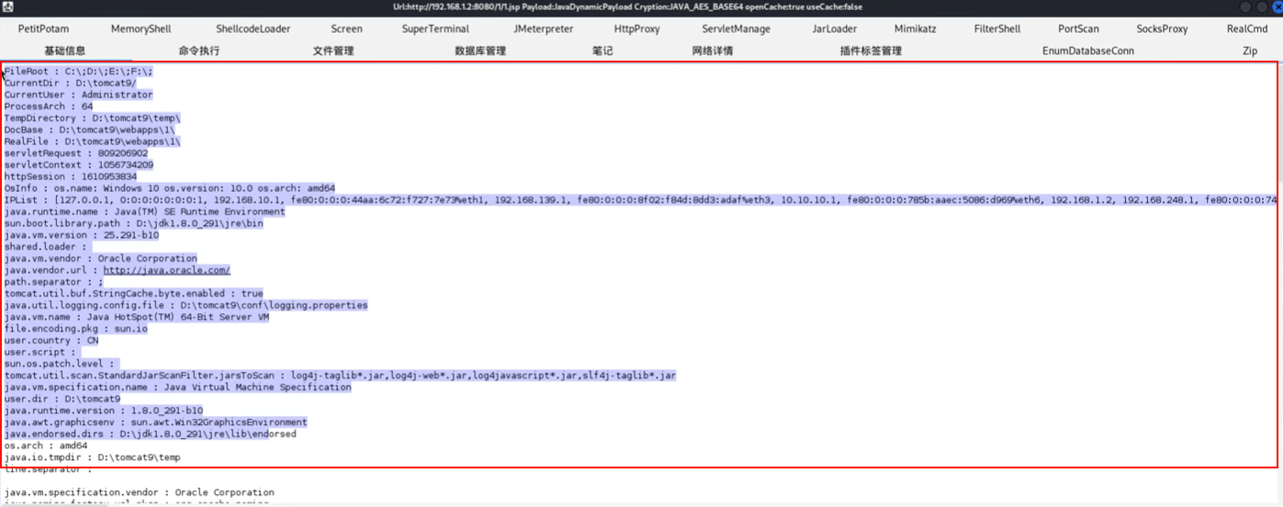Click the OsInfo Windows 10 line
This screenshot has width=1283, height=507.
click(x=169, y=188)
